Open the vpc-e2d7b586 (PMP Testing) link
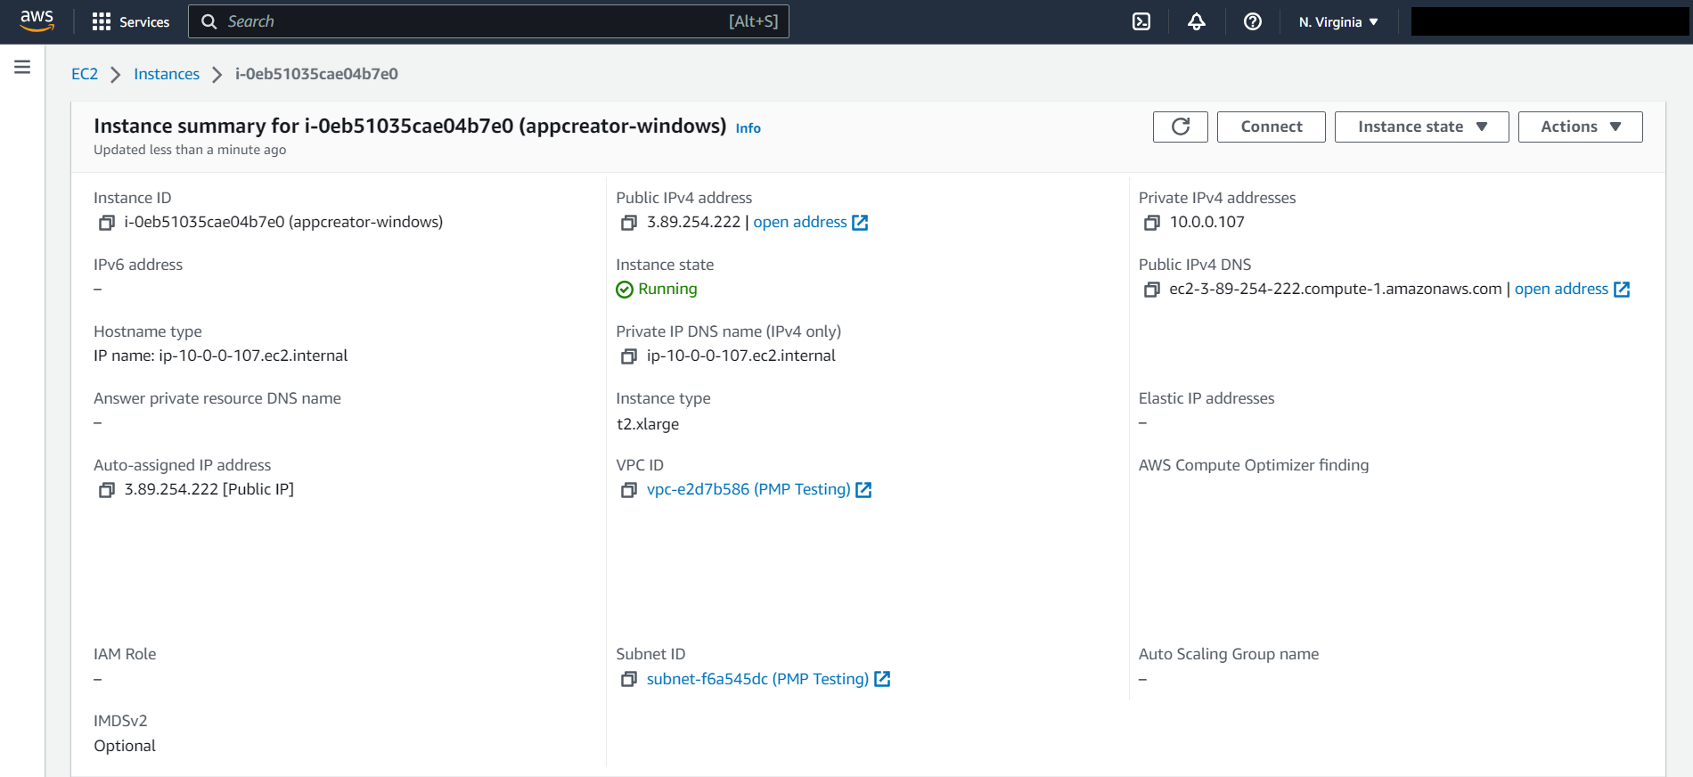The width and height of the screenshot is (1693, 777). (x=748, y=489)
